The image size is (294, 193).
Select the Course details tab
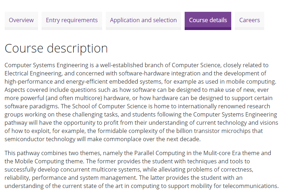[x=208, y=20]
